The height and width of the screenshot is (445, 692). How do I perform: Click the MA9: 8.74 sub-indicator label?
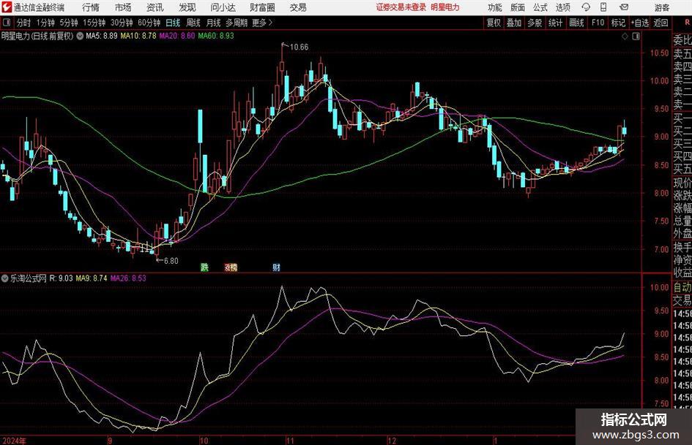coord(92,278)
